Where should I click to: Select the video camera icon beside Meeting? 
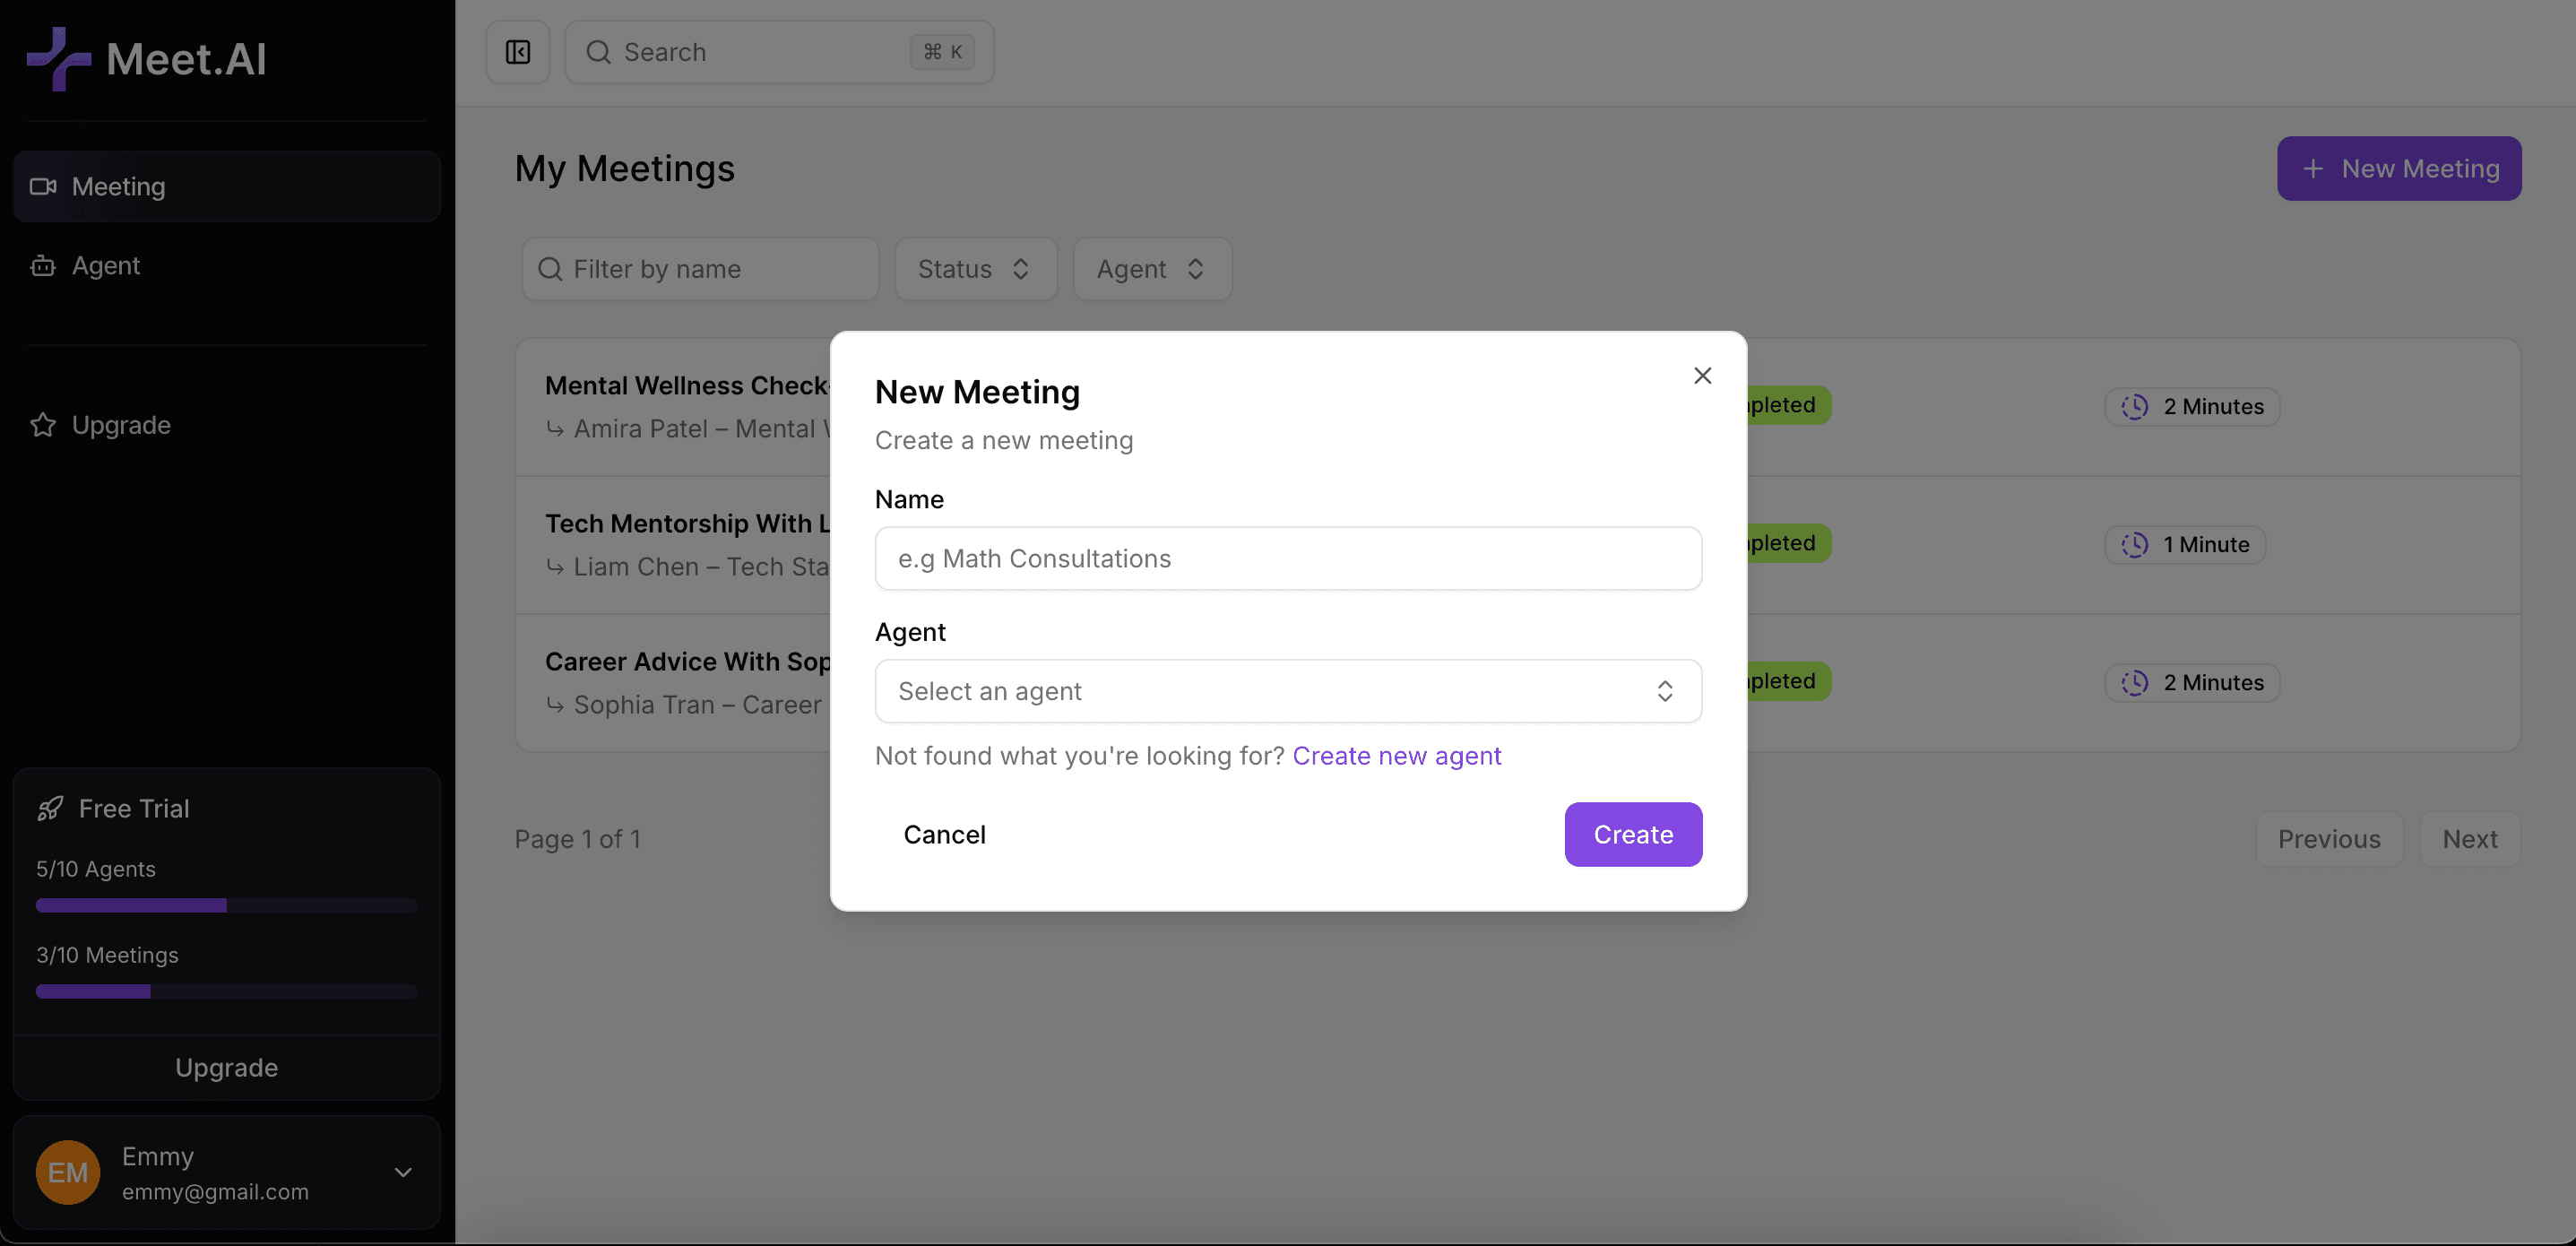43,186
